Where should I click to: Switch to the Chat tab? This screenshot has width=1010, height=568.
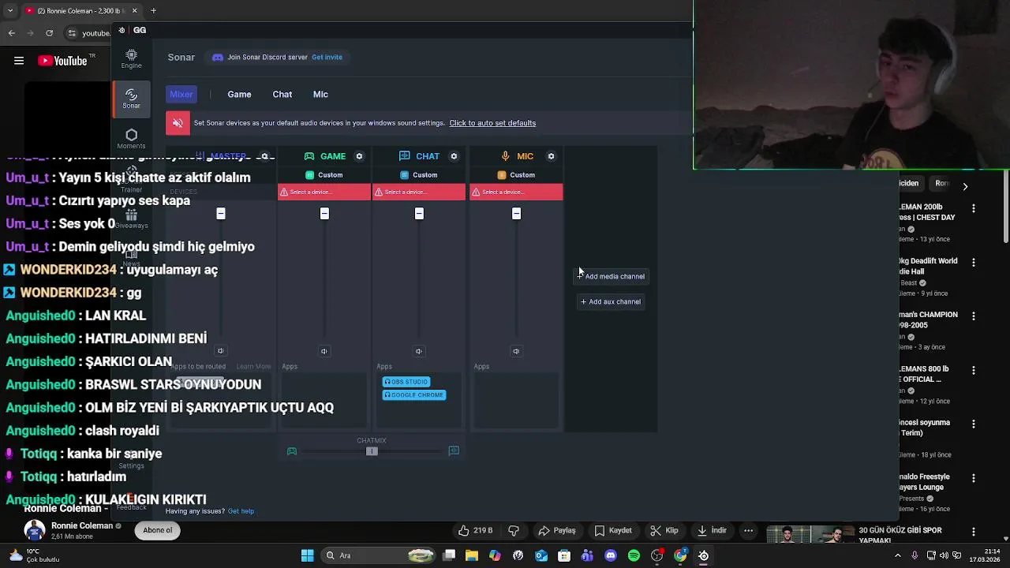click(282, 94)
